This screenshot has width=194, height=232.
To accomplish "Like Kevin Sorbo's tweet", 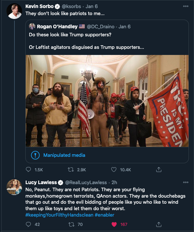I will point(114,169).
